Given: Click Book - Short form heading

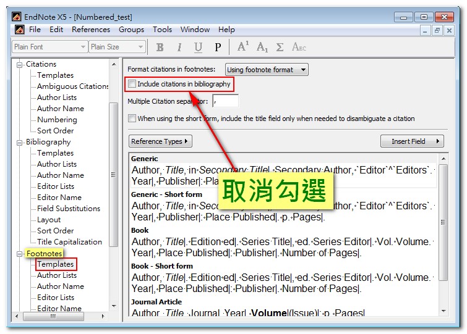Looking at the screenshot, I should coord(162,266).
